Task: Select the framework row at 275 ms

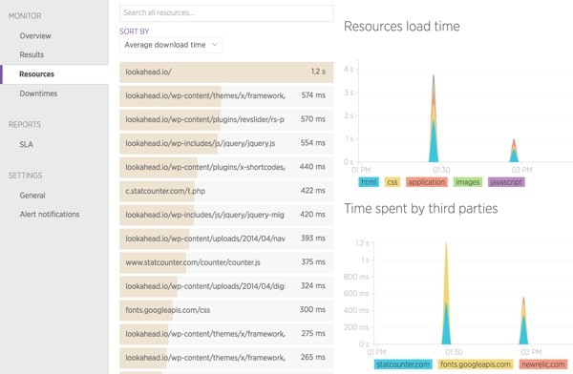Action: pos(226,334)
